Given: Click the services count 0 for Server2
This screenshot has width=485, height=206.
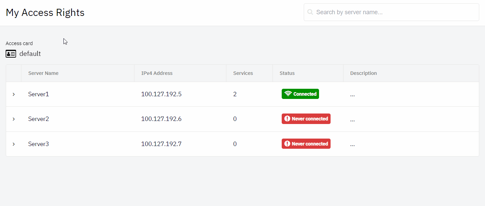Looking at the screenshot, I should 235,119.
